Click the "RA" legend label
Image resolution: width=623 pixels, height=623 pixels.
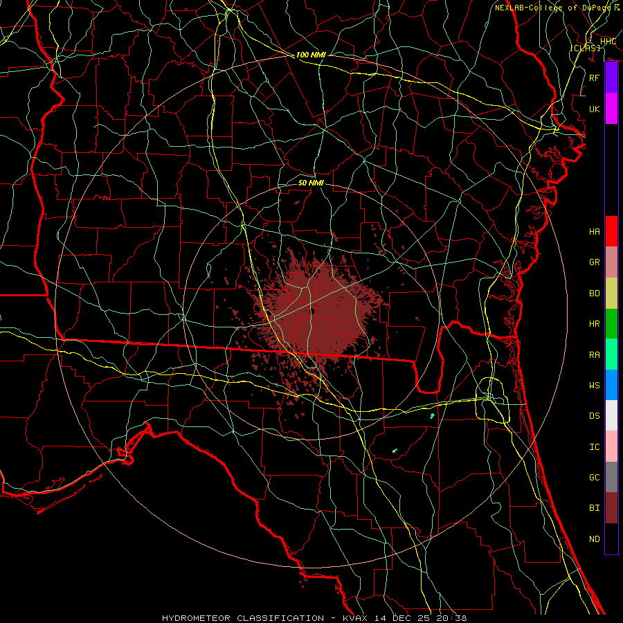(594, 355)
